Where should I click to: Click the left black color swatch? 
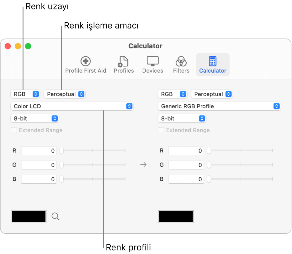coord(29,216)
